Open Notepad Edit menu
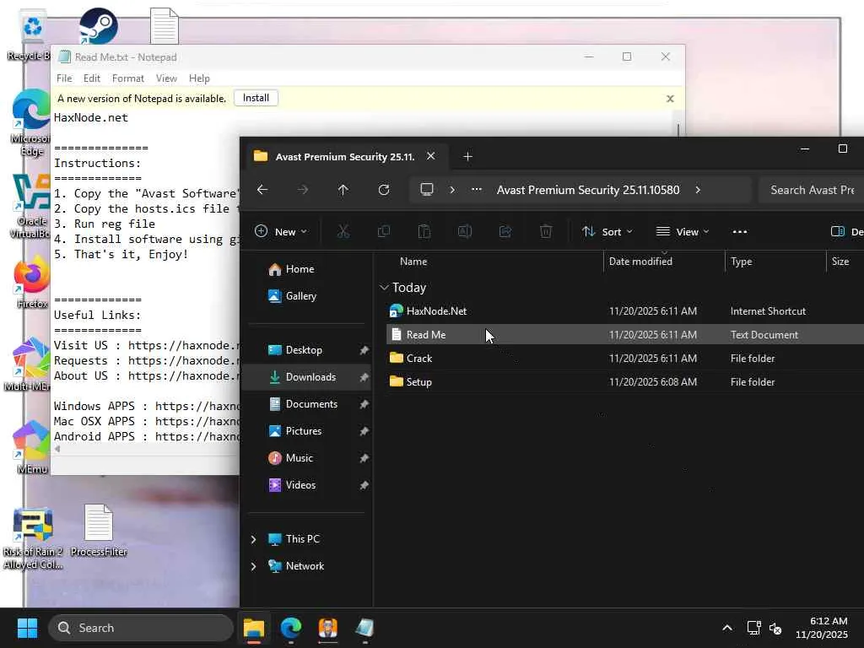This screenshot has height=648, width=864. (x=91, y=78)
